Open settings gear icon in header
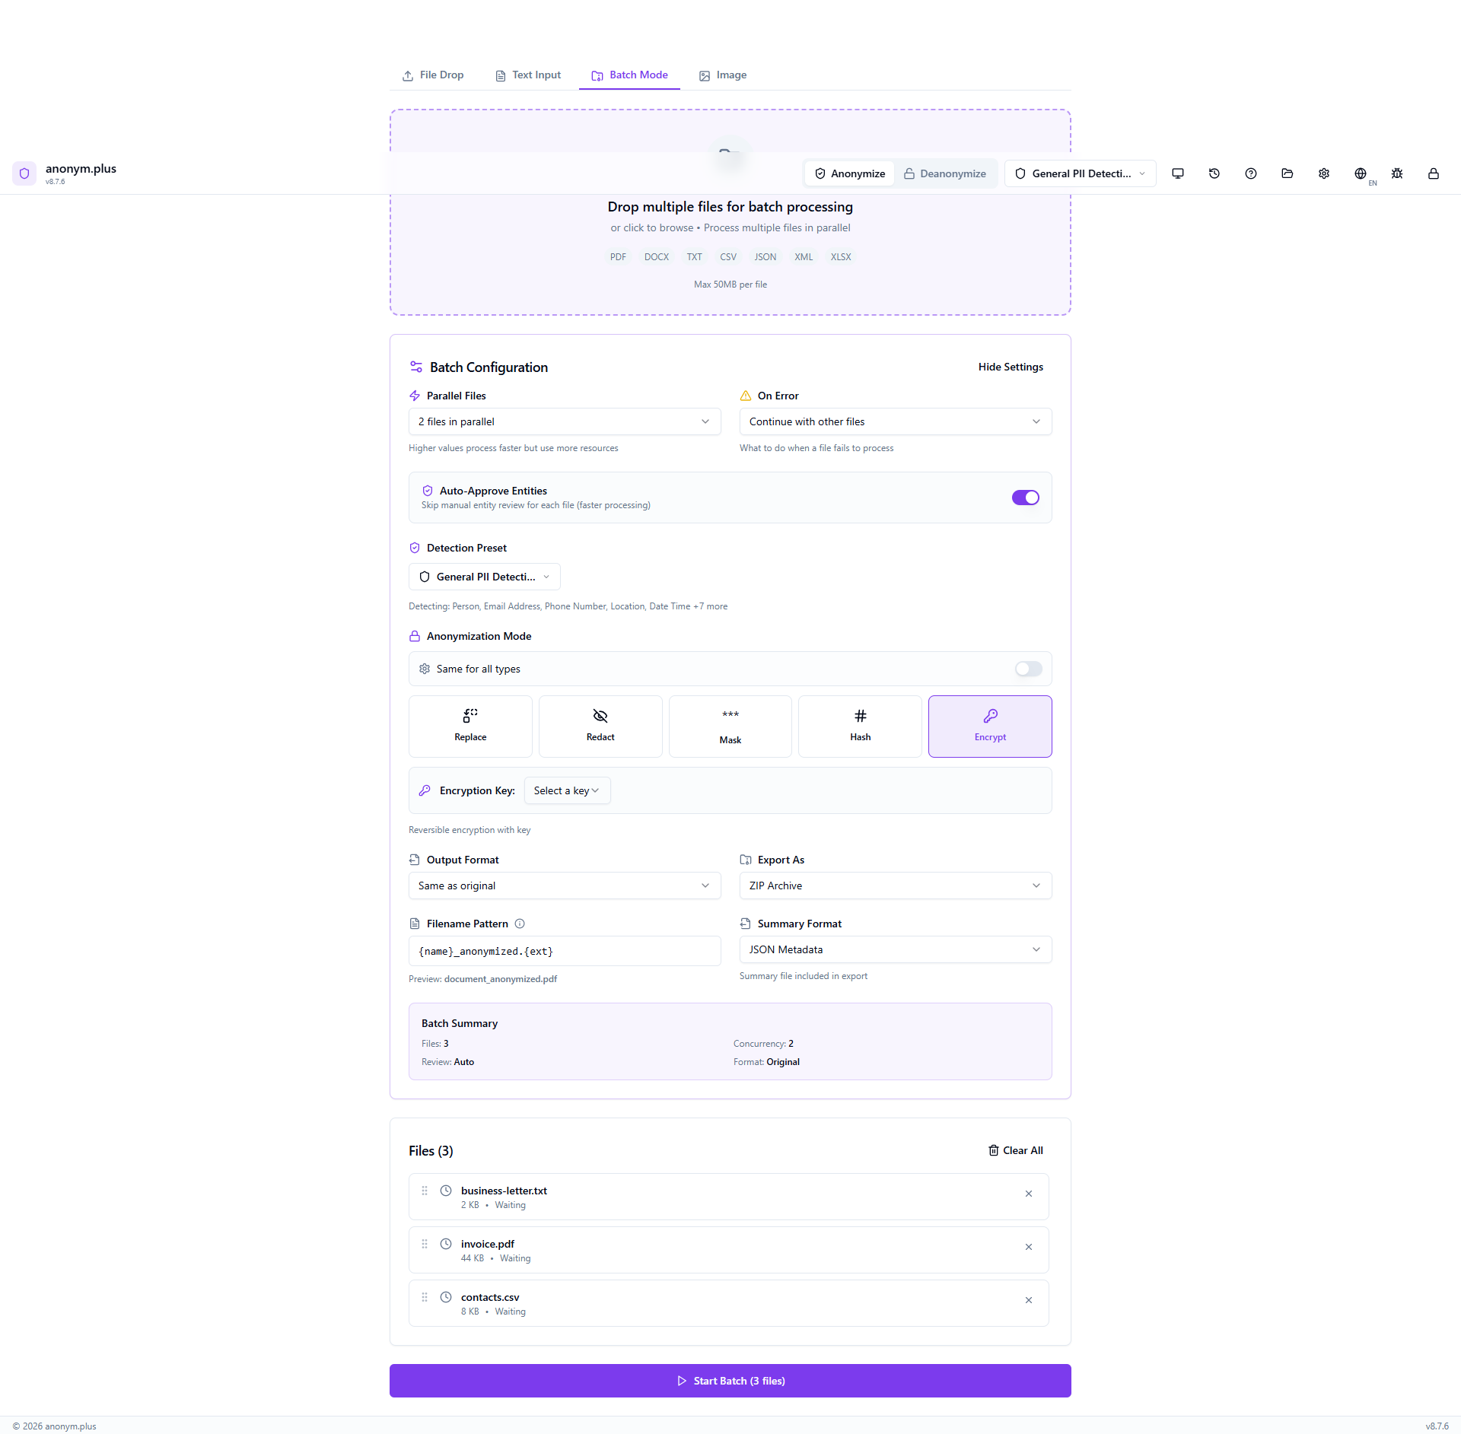 1324,173
